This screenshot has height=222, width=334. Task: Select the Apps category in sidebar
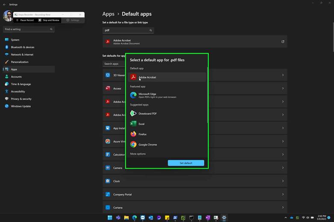coord(29,69)
